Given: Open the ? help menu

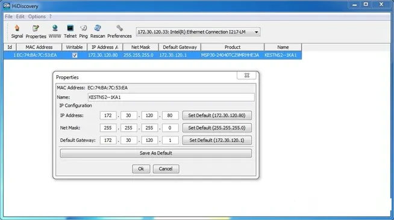Looking at the screenshot, I should [50, 17].
